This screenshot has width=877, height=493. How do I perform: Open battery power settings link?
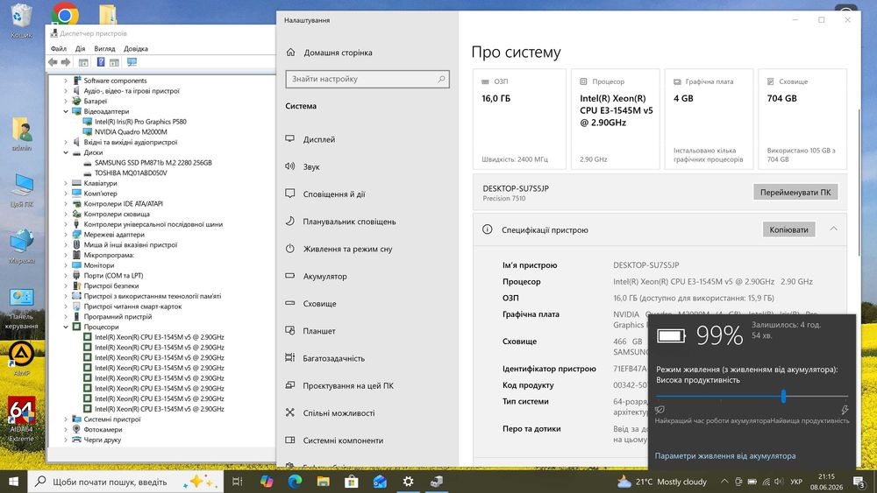pos(725,456)
